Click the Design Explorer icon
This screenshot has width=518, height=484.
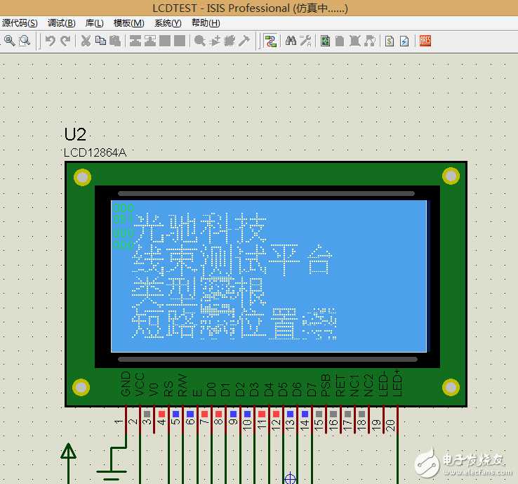tap(326, 41)
